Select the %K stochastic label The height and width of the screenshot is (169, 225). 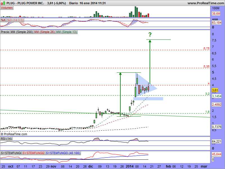[x=3, y=20]
